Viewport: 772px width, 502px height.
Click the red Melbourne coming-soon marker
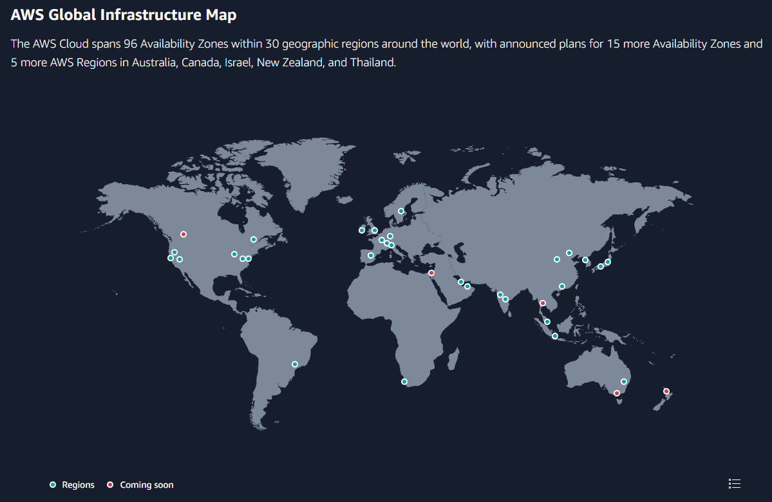(617, 393)
